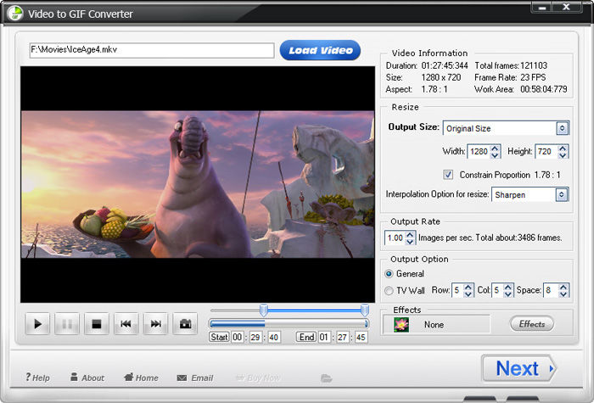Click the Work Area value 00:58:04:779

click(544, 89)
